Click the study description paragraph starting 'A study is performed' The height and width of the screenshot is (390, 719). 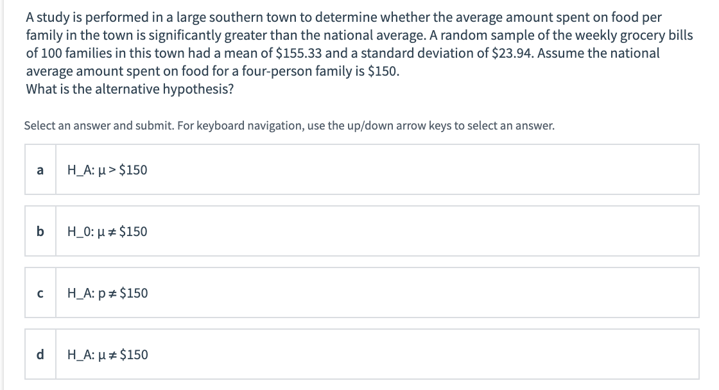pyautogui.click(x=359, y=44)
